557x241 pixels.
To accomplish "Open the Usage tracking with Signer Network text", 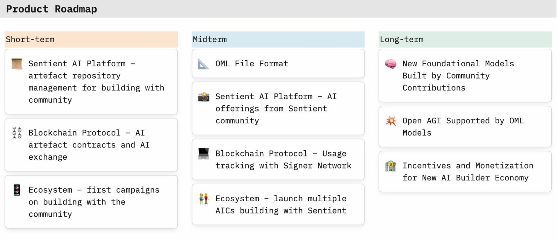I will (283, 160).
